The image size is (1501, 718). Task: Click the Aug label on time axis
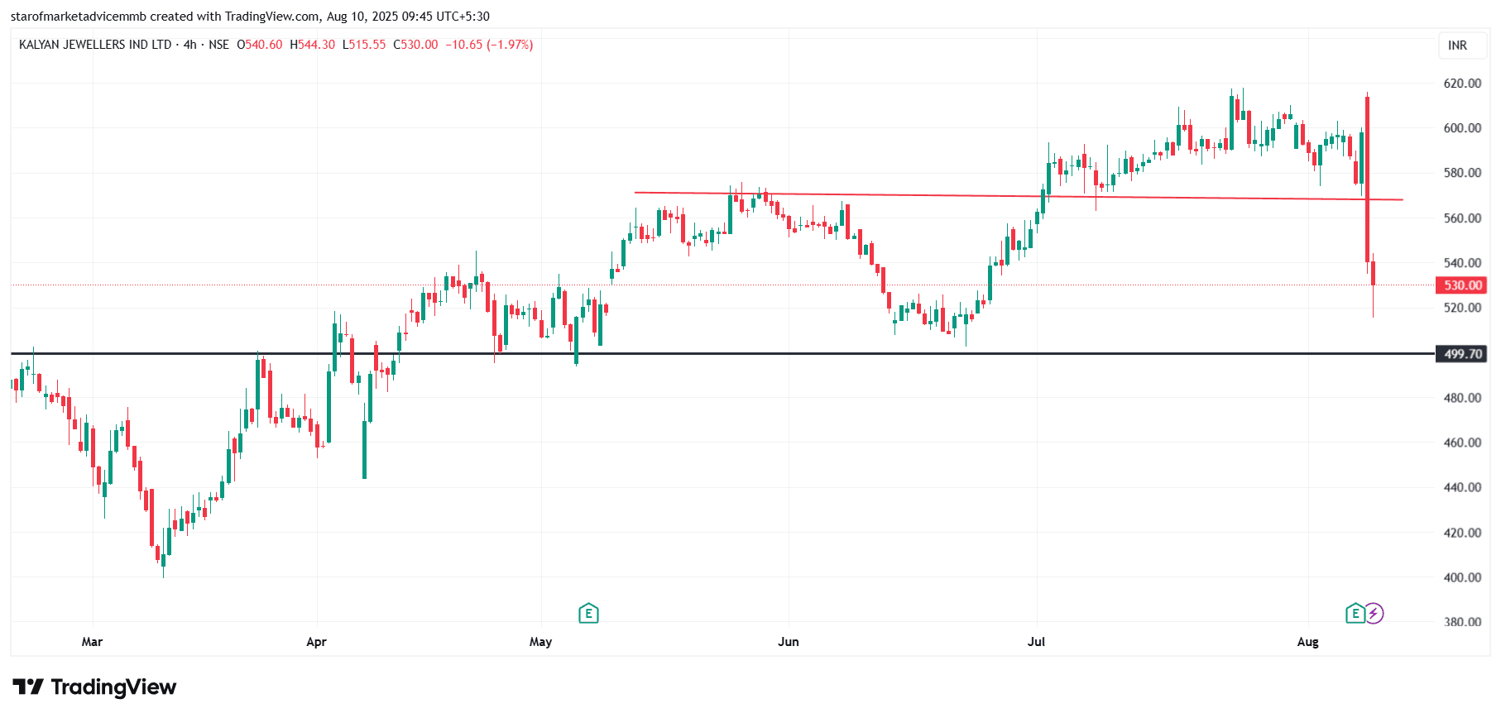[x=1307, y=642]
